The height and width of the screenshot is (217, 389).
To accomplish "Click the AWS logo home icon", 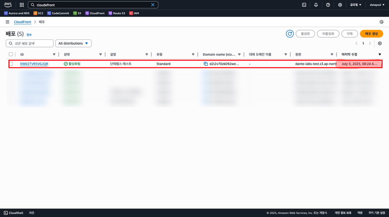I will tap(8, 5).
